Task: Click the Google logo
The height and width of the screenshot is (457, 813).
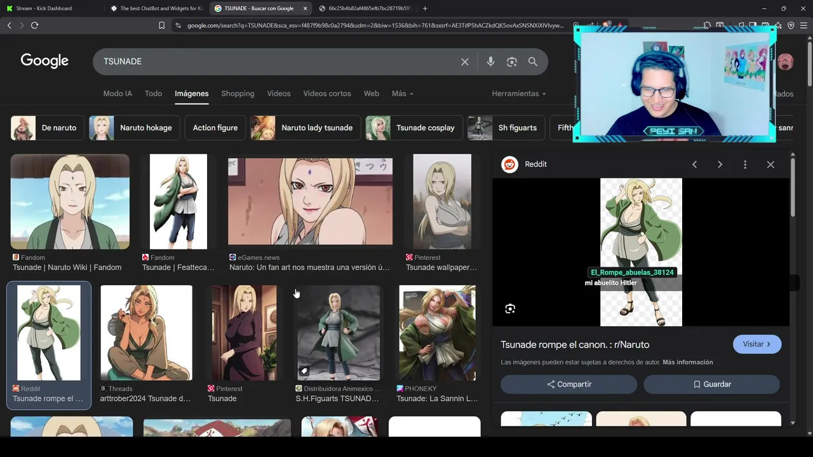Action: [x=44, y=61]
